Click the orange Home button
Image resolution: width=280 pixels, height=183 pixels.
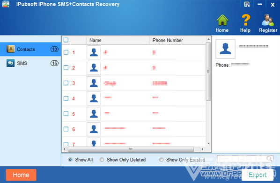coord(21,175)
